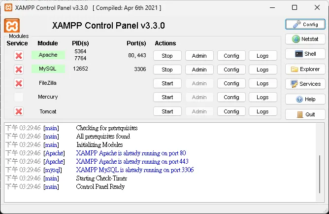Click Apache PID 5364
Image resolution: width=329 pixels, height=214 pixels.
coord(80,51)
